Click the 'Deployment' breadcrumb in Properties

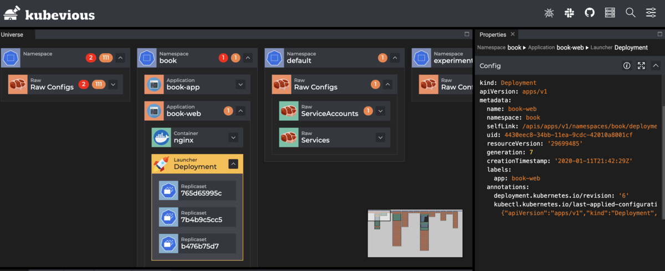631,48
